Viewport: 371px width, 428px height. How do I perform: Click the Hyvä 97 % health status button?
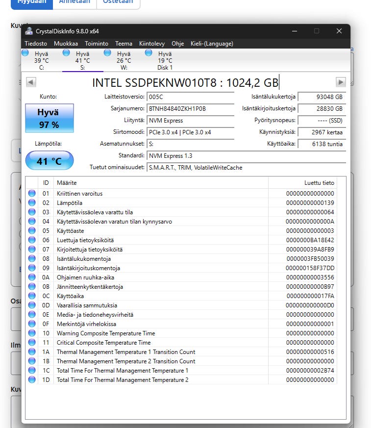tap(49, 118)
